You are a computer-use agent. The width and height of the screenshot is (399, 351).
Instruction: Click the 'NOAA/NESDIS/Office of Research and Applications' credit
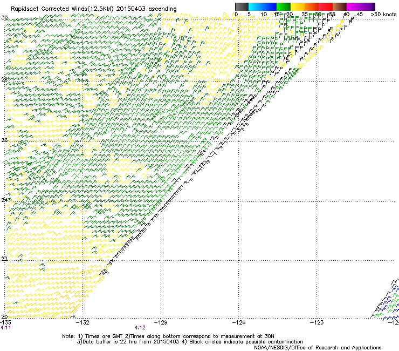click(318, 348)
